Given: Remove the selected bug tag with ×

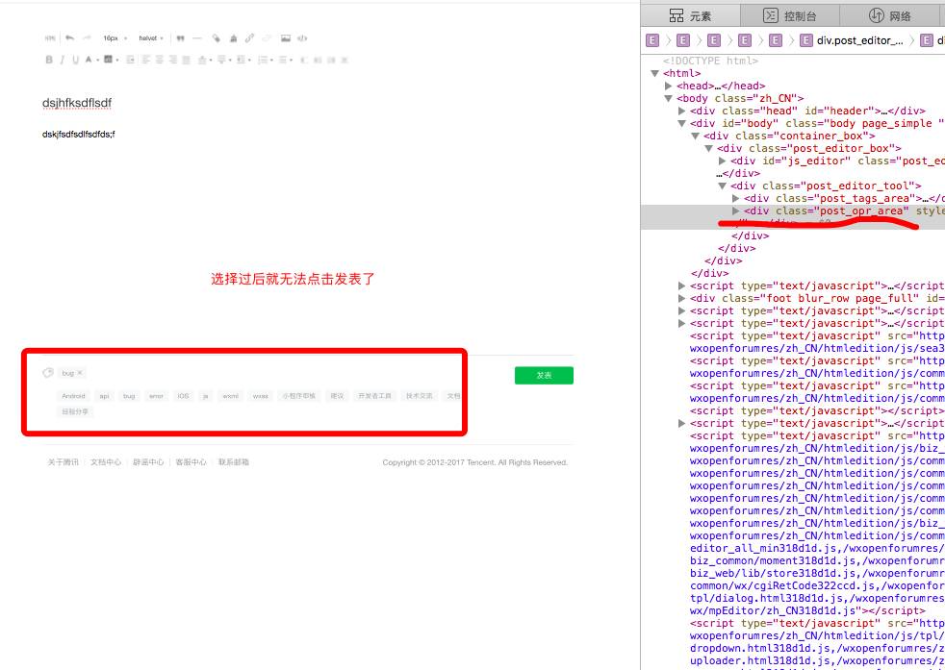Looking at the screenshot, I should point(80,373).
